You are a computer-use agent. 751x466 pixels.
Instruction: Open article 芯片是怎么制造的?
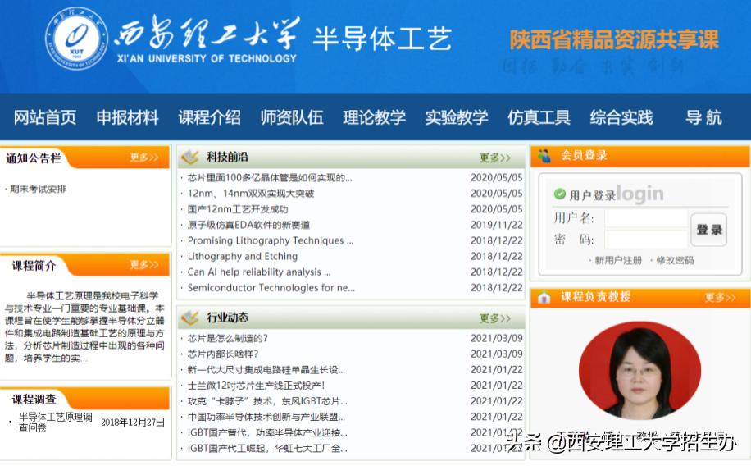coord(227,339)
